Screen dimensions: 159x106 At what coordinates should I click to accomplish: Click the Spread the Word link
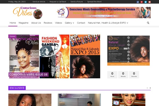click(94, 2)
